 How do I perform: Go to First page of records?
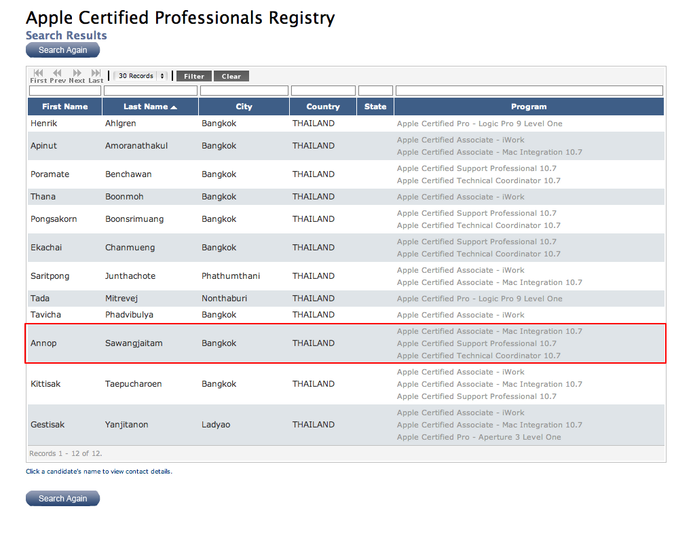coord(38,76)
